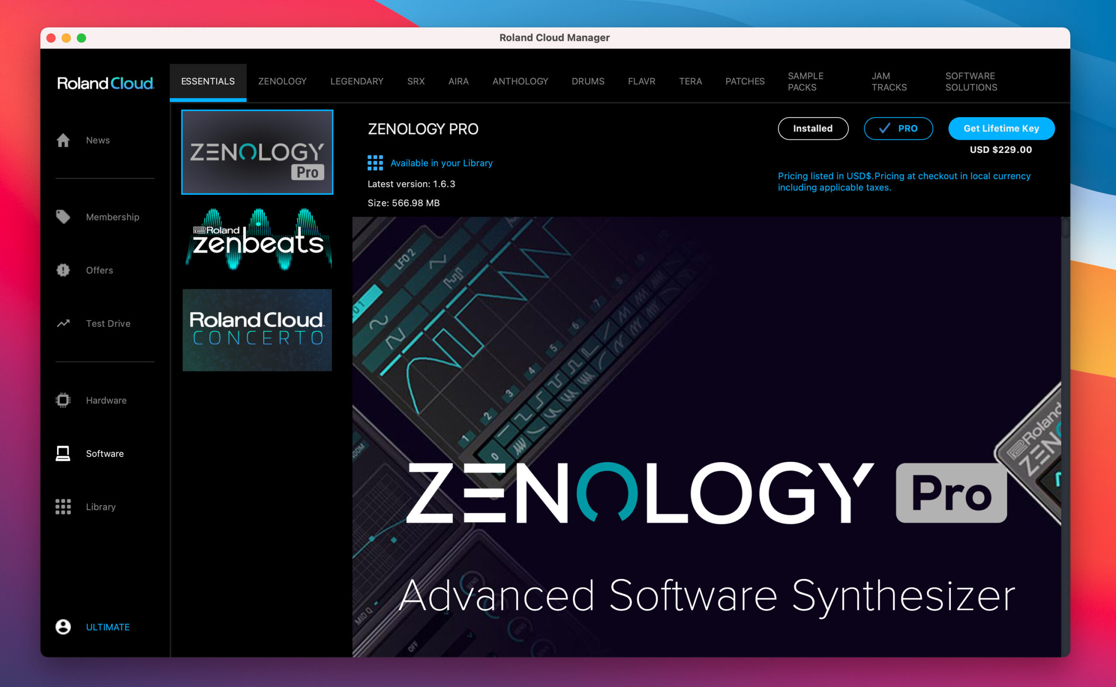The height and width of the screenshot is (687, 1116).
Task: Click the Test Drive sidebar label
Action: 108,324
